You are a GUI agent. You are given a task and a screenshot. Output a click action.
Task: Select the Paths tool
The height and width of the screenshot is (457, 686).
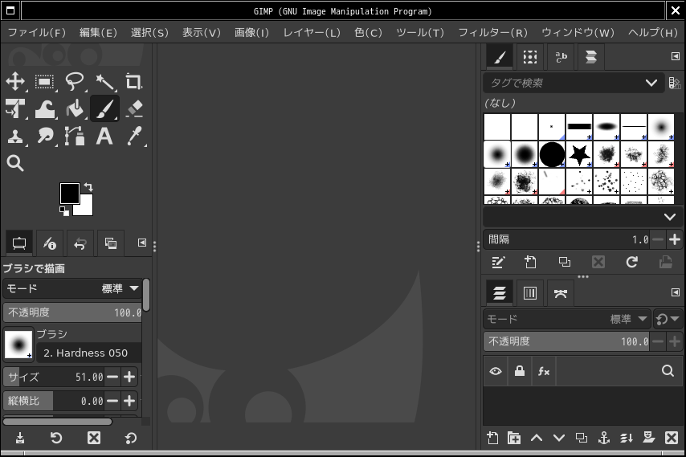(x=75, y=136)
